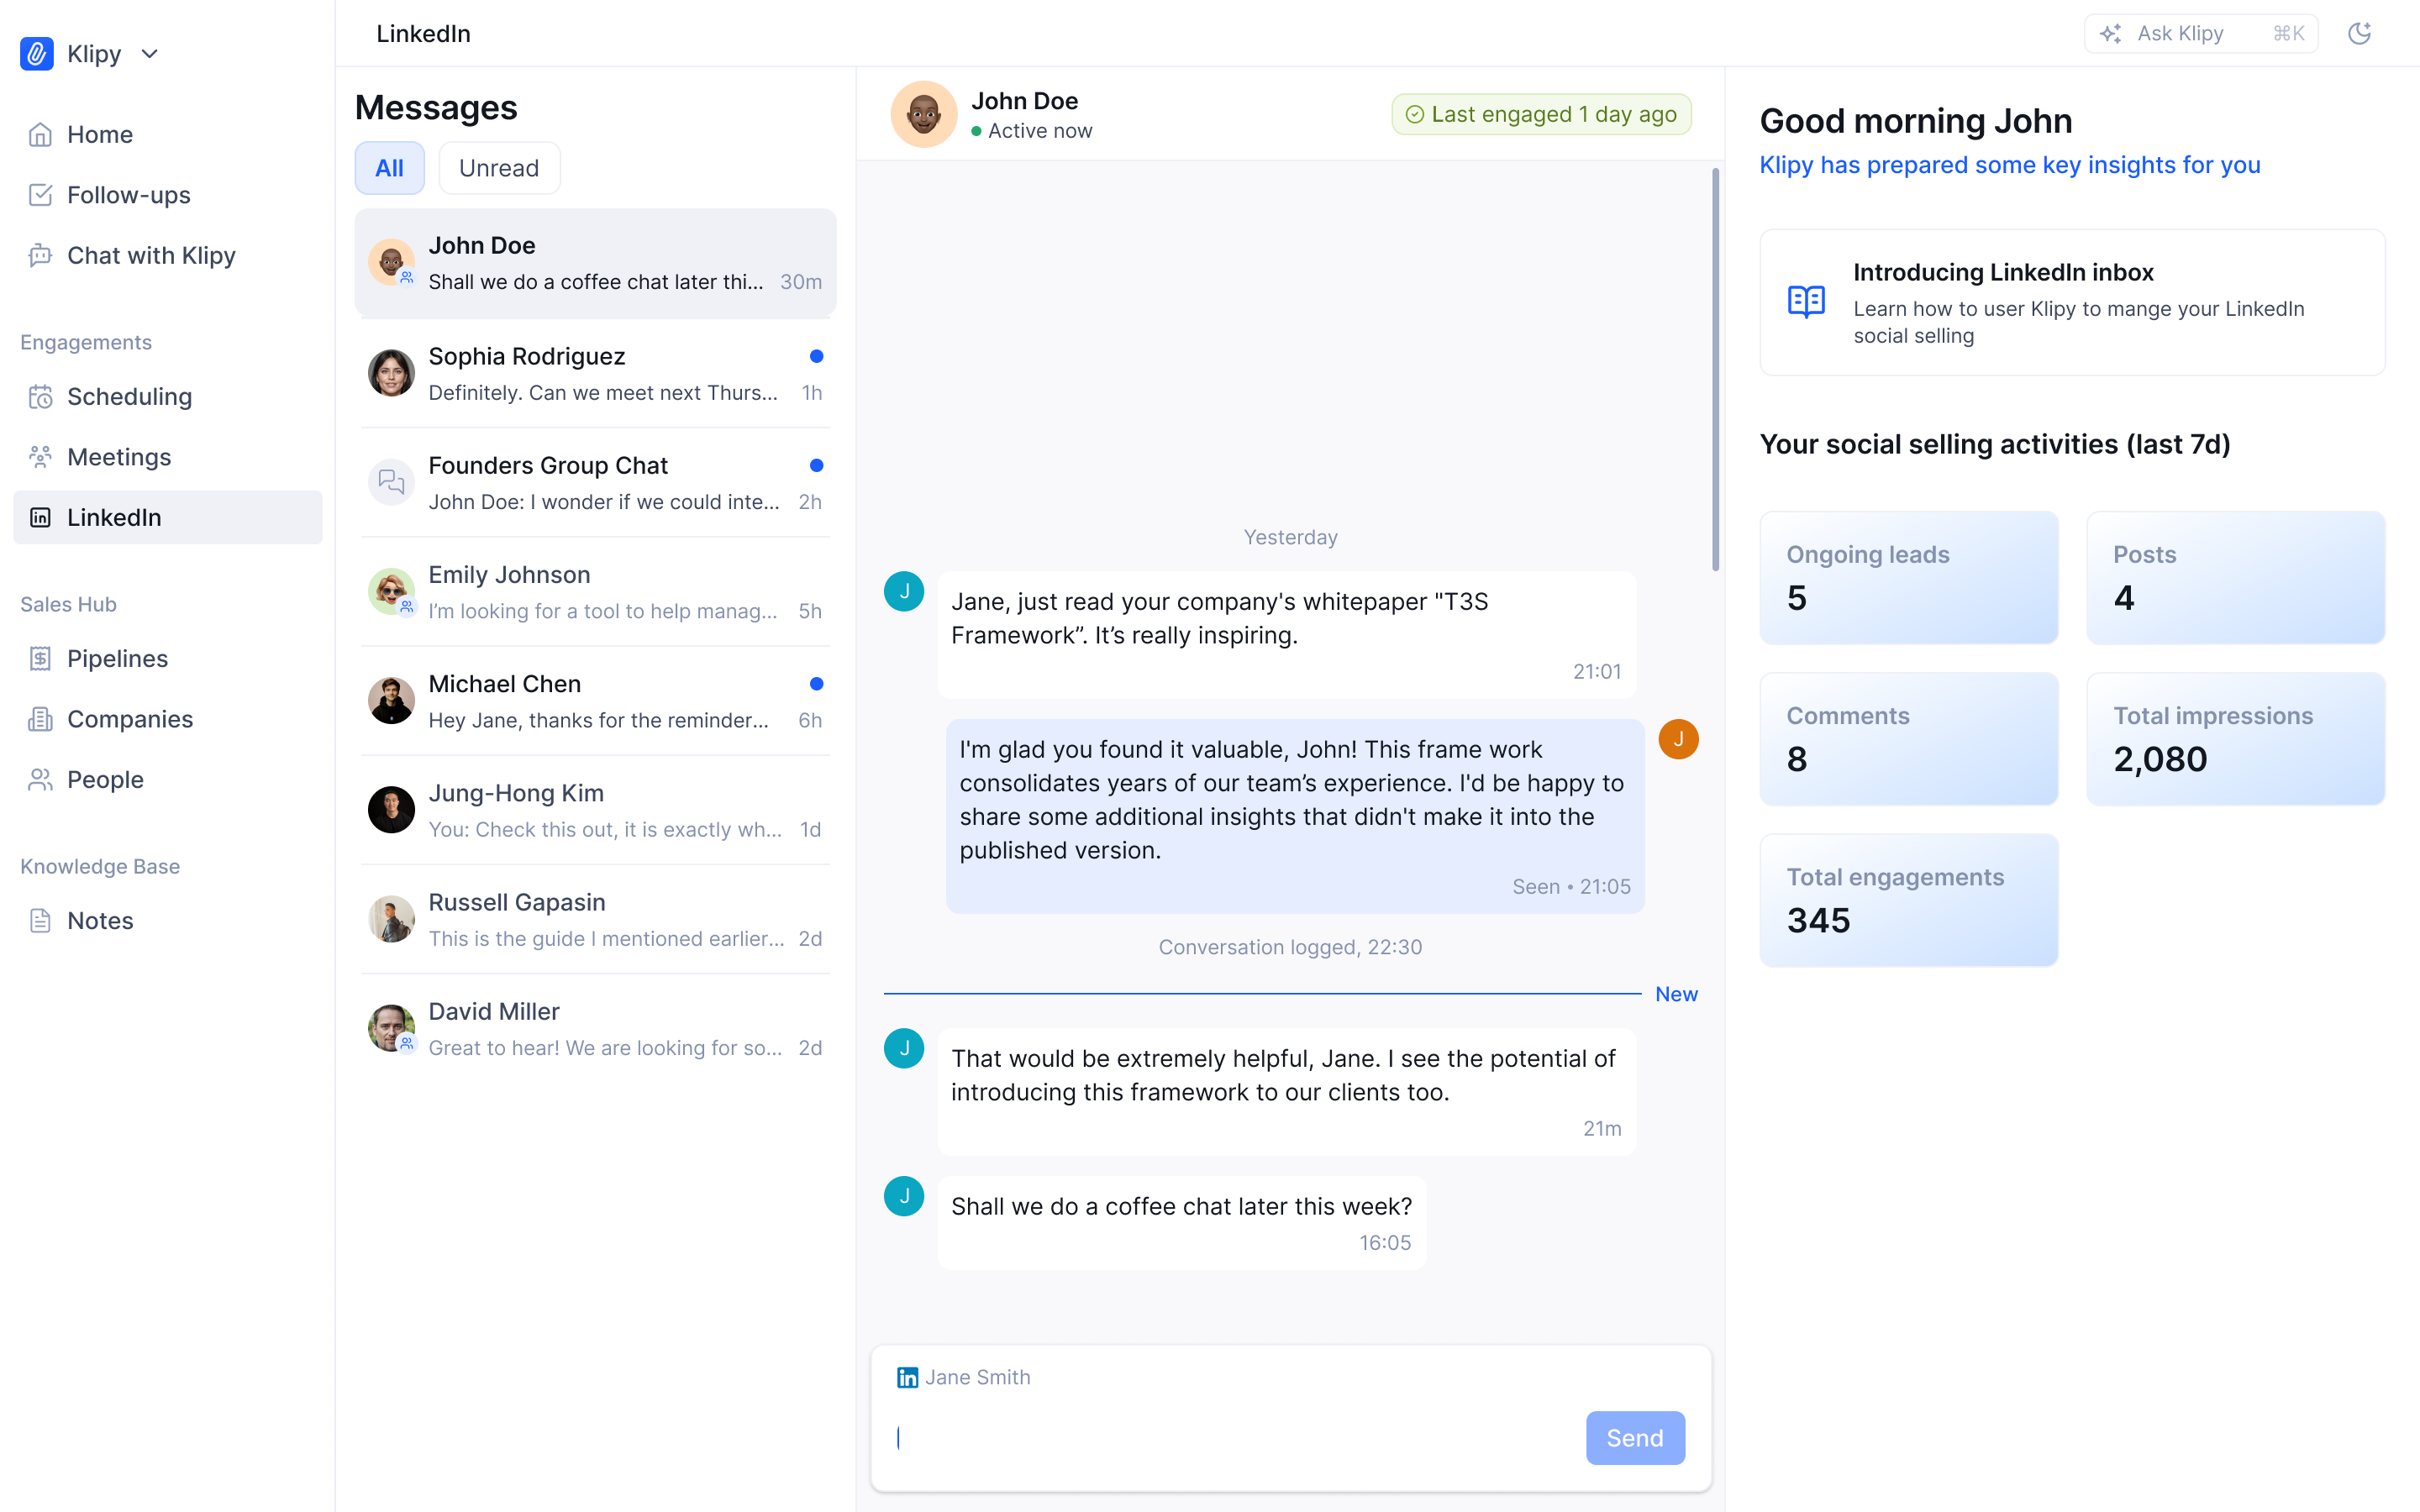Open Jung-Hong Kim conversation
This screenshot has height=1512, width=2420.
pyautogui.click(x=595, y=810)
